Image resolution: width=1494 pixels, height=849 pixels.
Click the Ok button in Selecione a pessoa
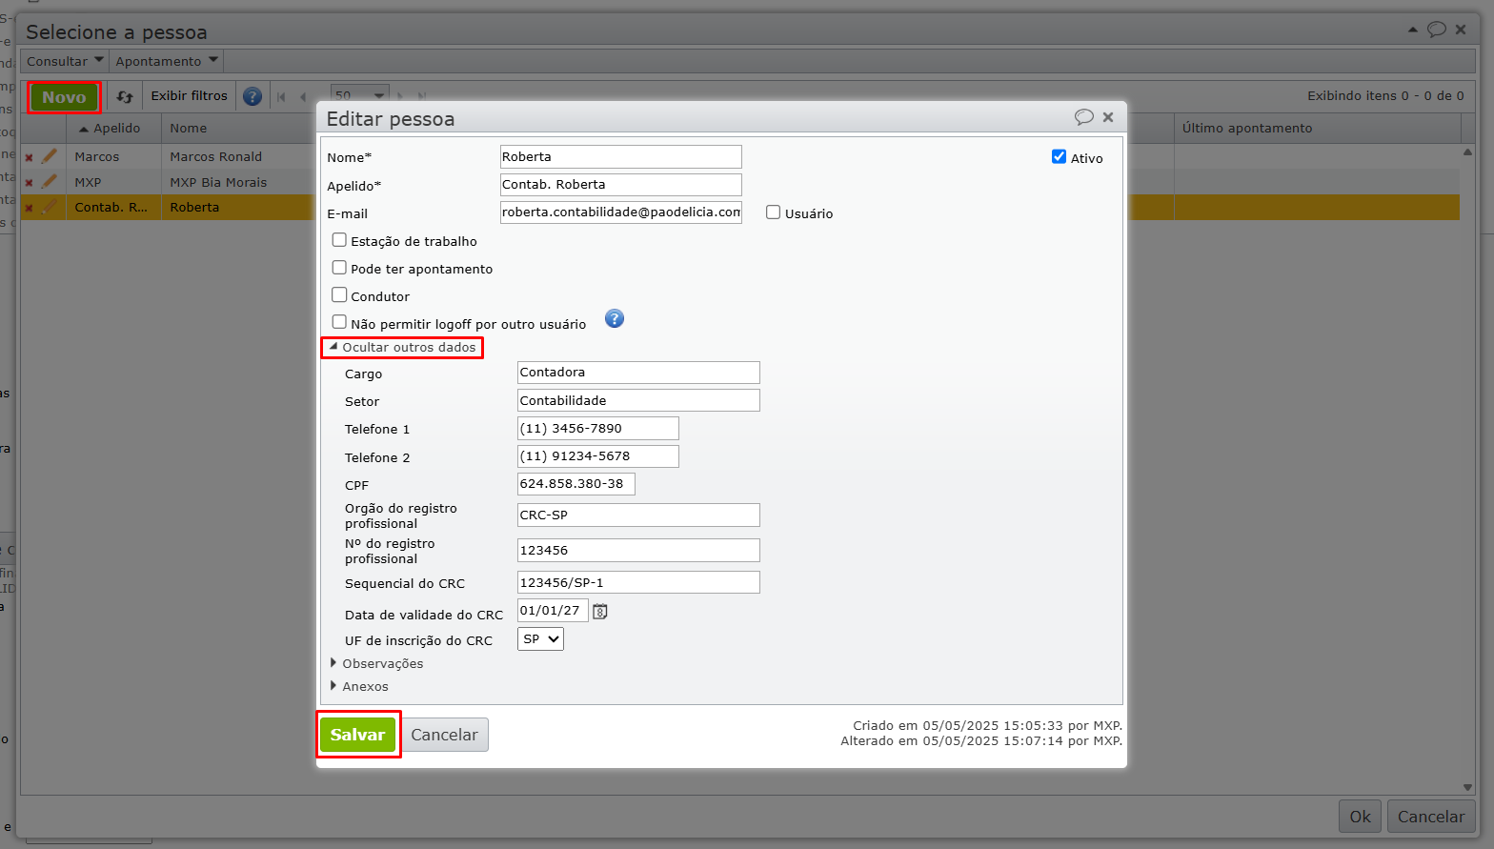[x=1361, y=817]
